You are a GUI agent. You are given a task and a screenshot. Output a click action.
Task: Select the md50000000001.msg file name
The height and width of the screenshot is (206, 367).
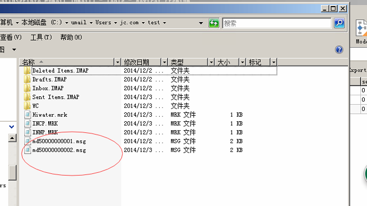pos(59,141)
